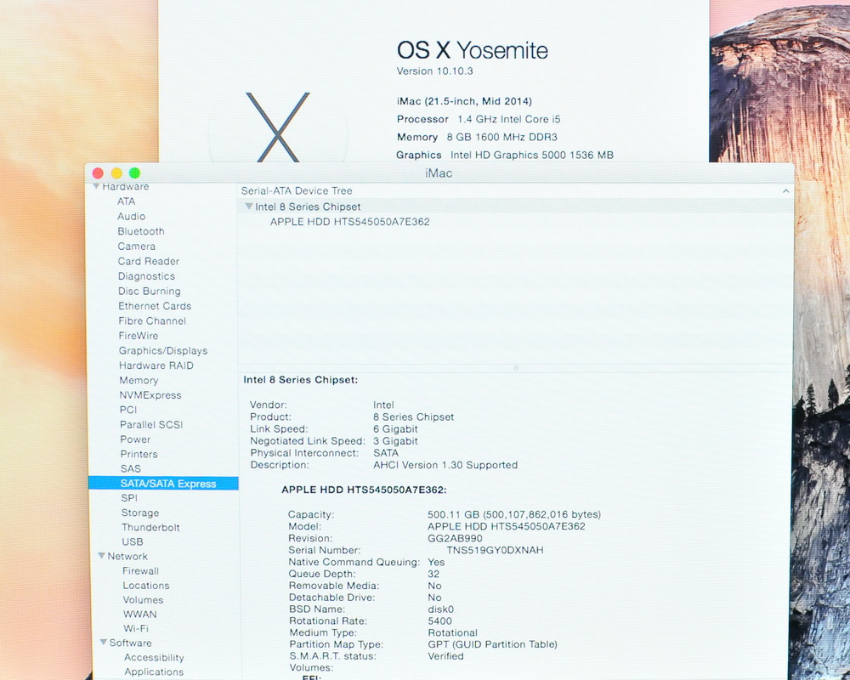The image size is (850, 680).
Task: Select Camera in the sidebar
Action: (x=137, y=246)
